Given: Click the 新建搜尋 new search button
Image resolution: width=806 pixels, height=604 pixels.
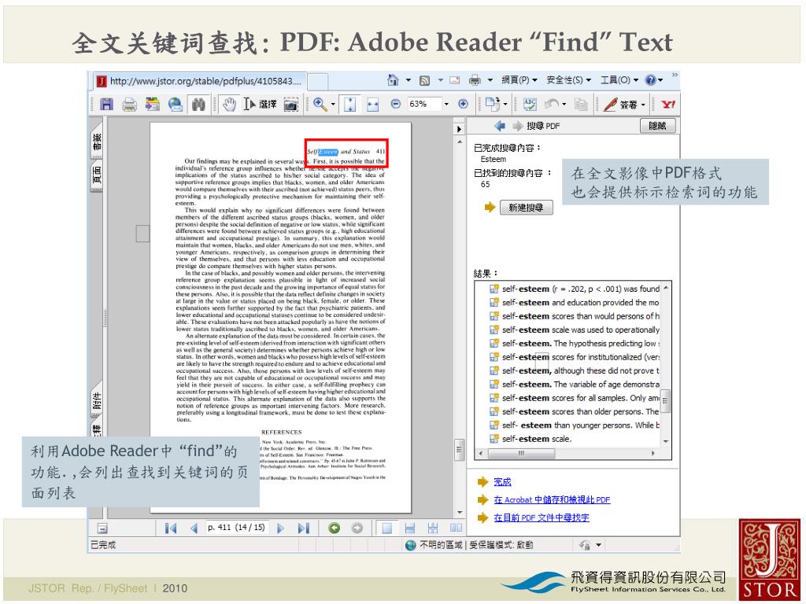Looking at the screenshot, I should [x=526, y=208].
